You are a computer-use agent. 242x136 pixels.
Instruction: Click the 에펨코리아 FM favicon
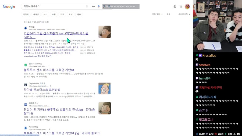(x=26, y=105)
